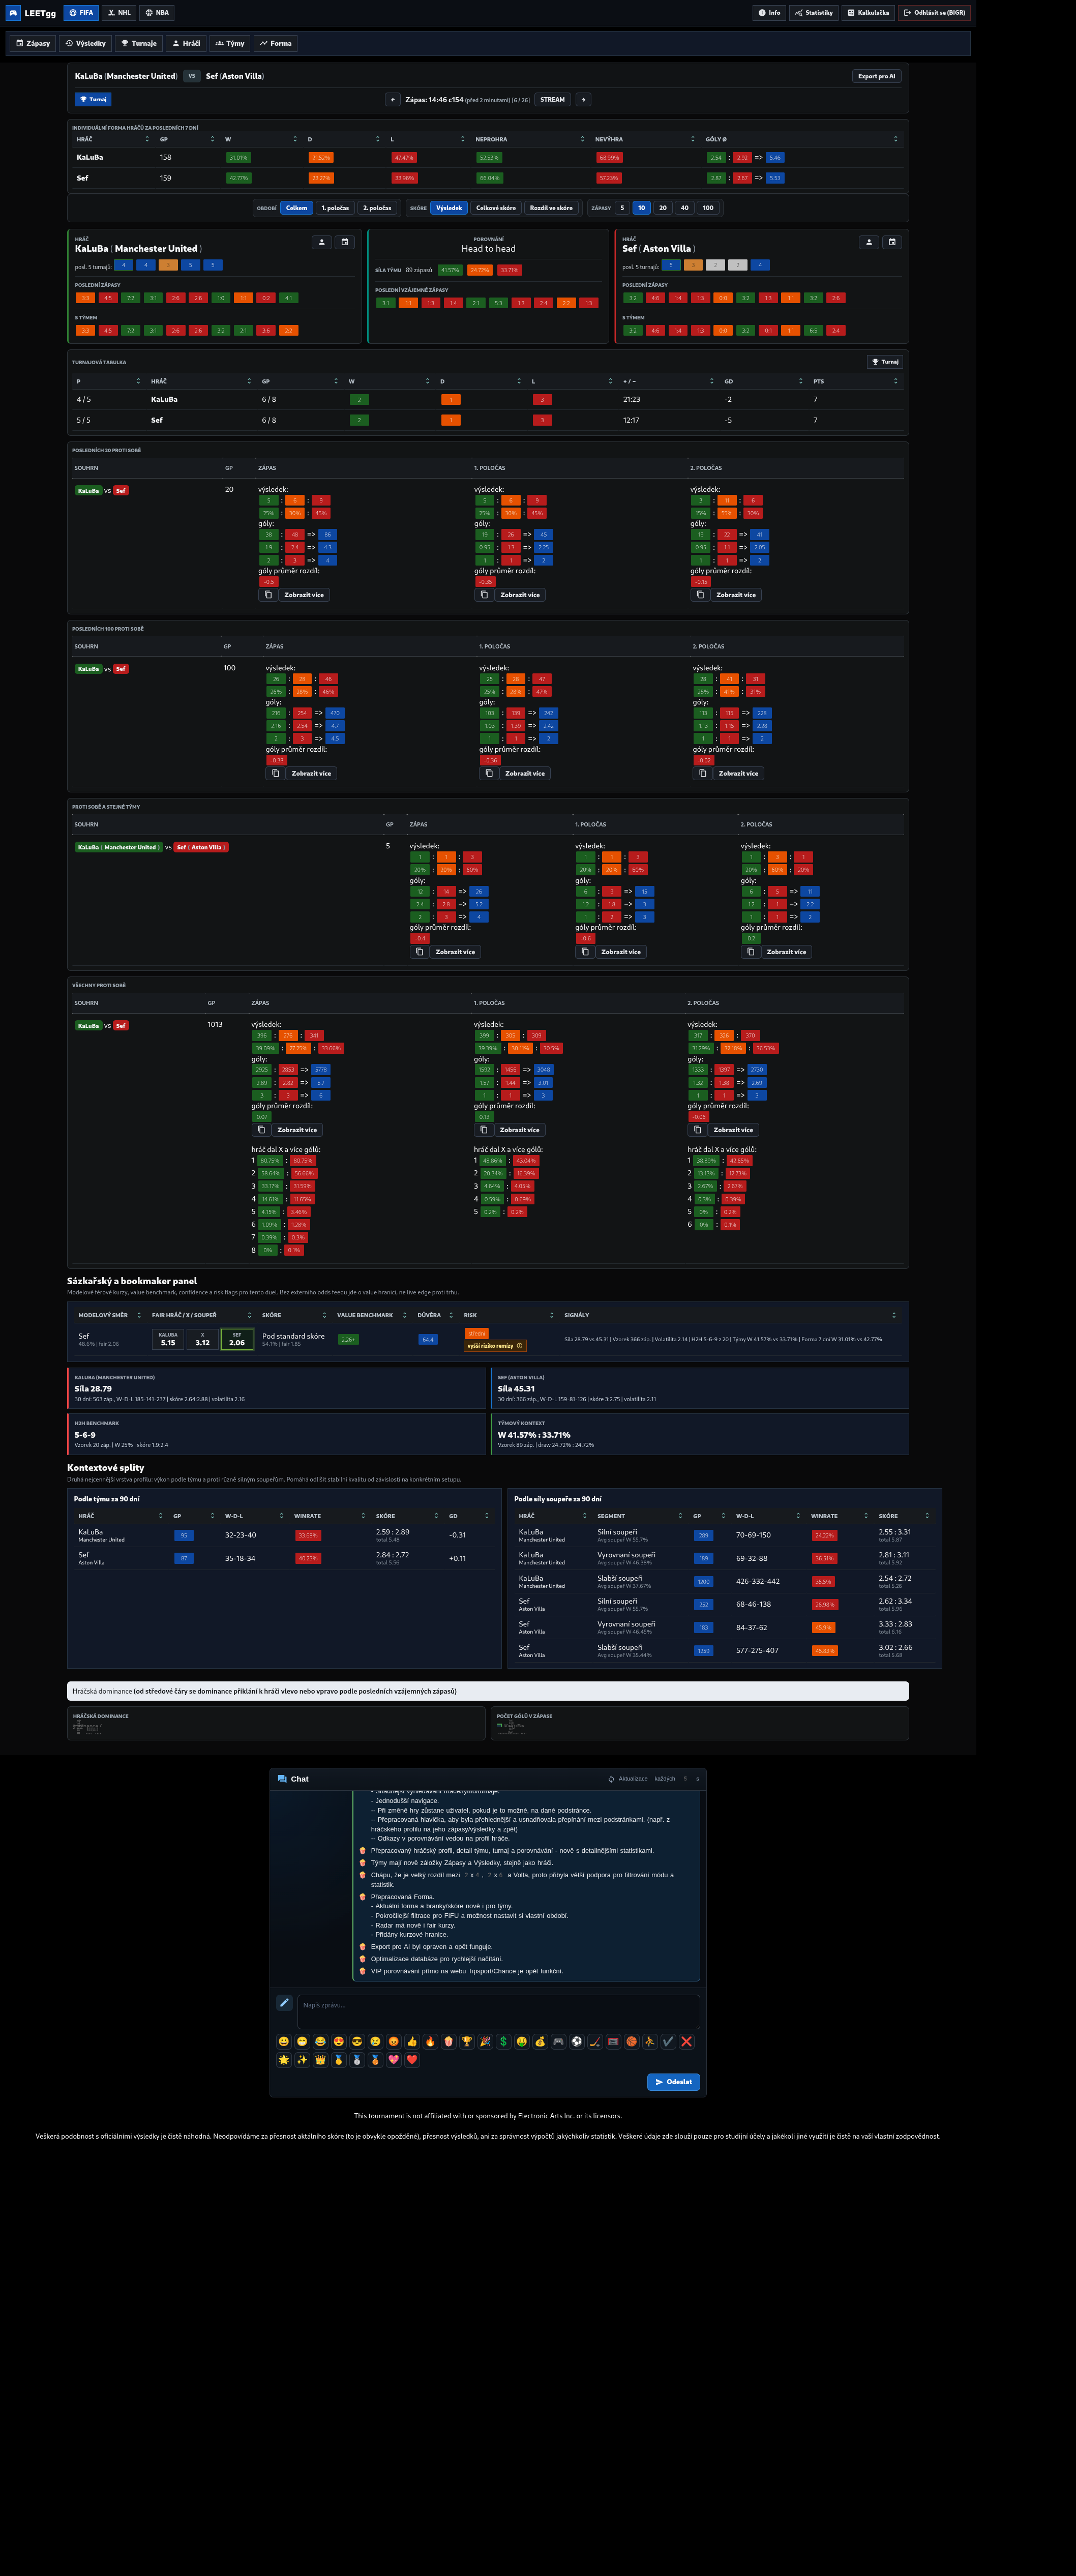Viewport: 1076px width, 2576px height.
Task: Open the STREAM button for this match
Action: 553,100
